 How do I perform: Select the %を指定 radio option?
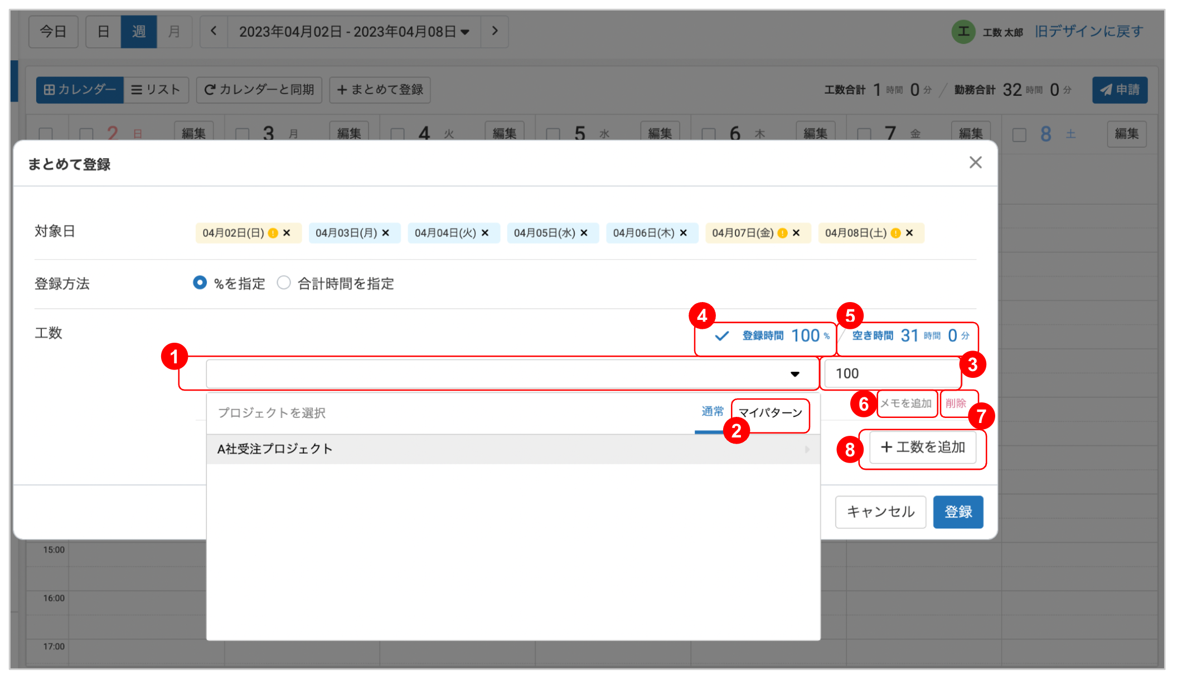(x=200, y=283)
